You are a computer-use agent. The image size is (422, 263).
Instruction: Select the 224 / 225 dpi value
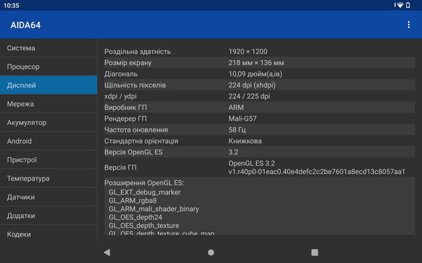tap(249, 97)
